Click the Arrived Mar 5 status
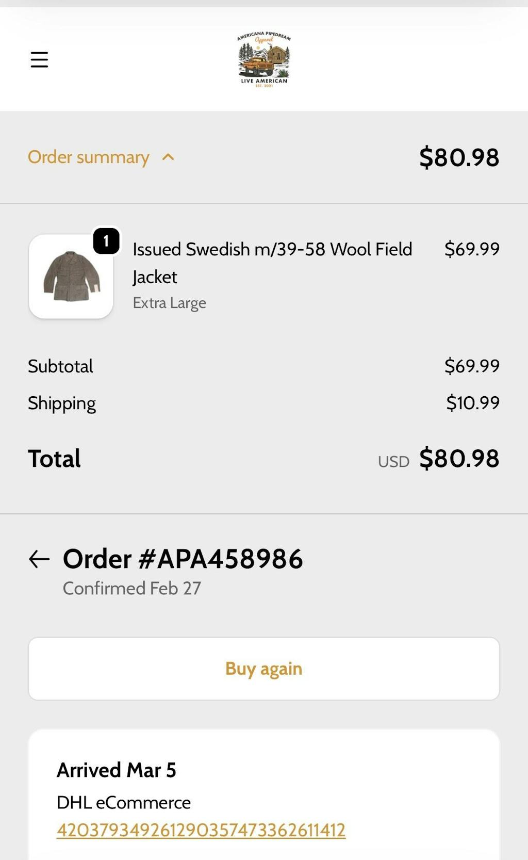Image resolution: width=528 pixels, height=860 pixels. 117,770
